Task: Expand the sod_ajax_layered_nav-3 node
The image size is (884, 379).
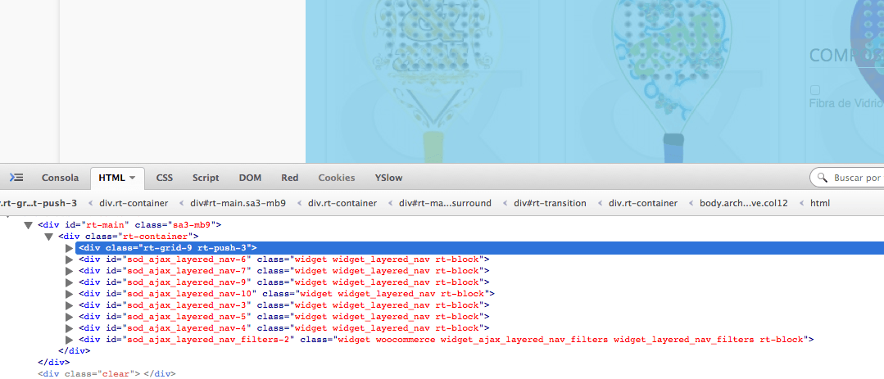Action: pos(70,305)
